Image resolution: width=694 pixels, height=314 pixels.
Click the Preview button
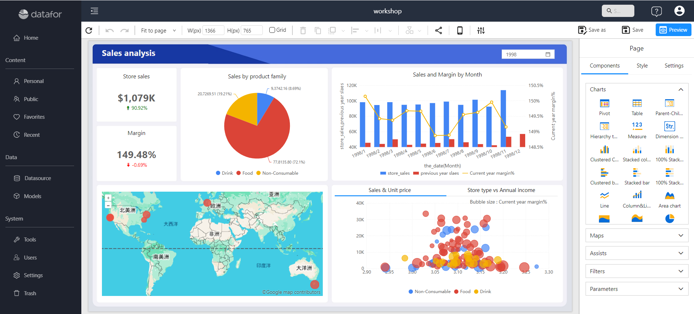[673, 30]
